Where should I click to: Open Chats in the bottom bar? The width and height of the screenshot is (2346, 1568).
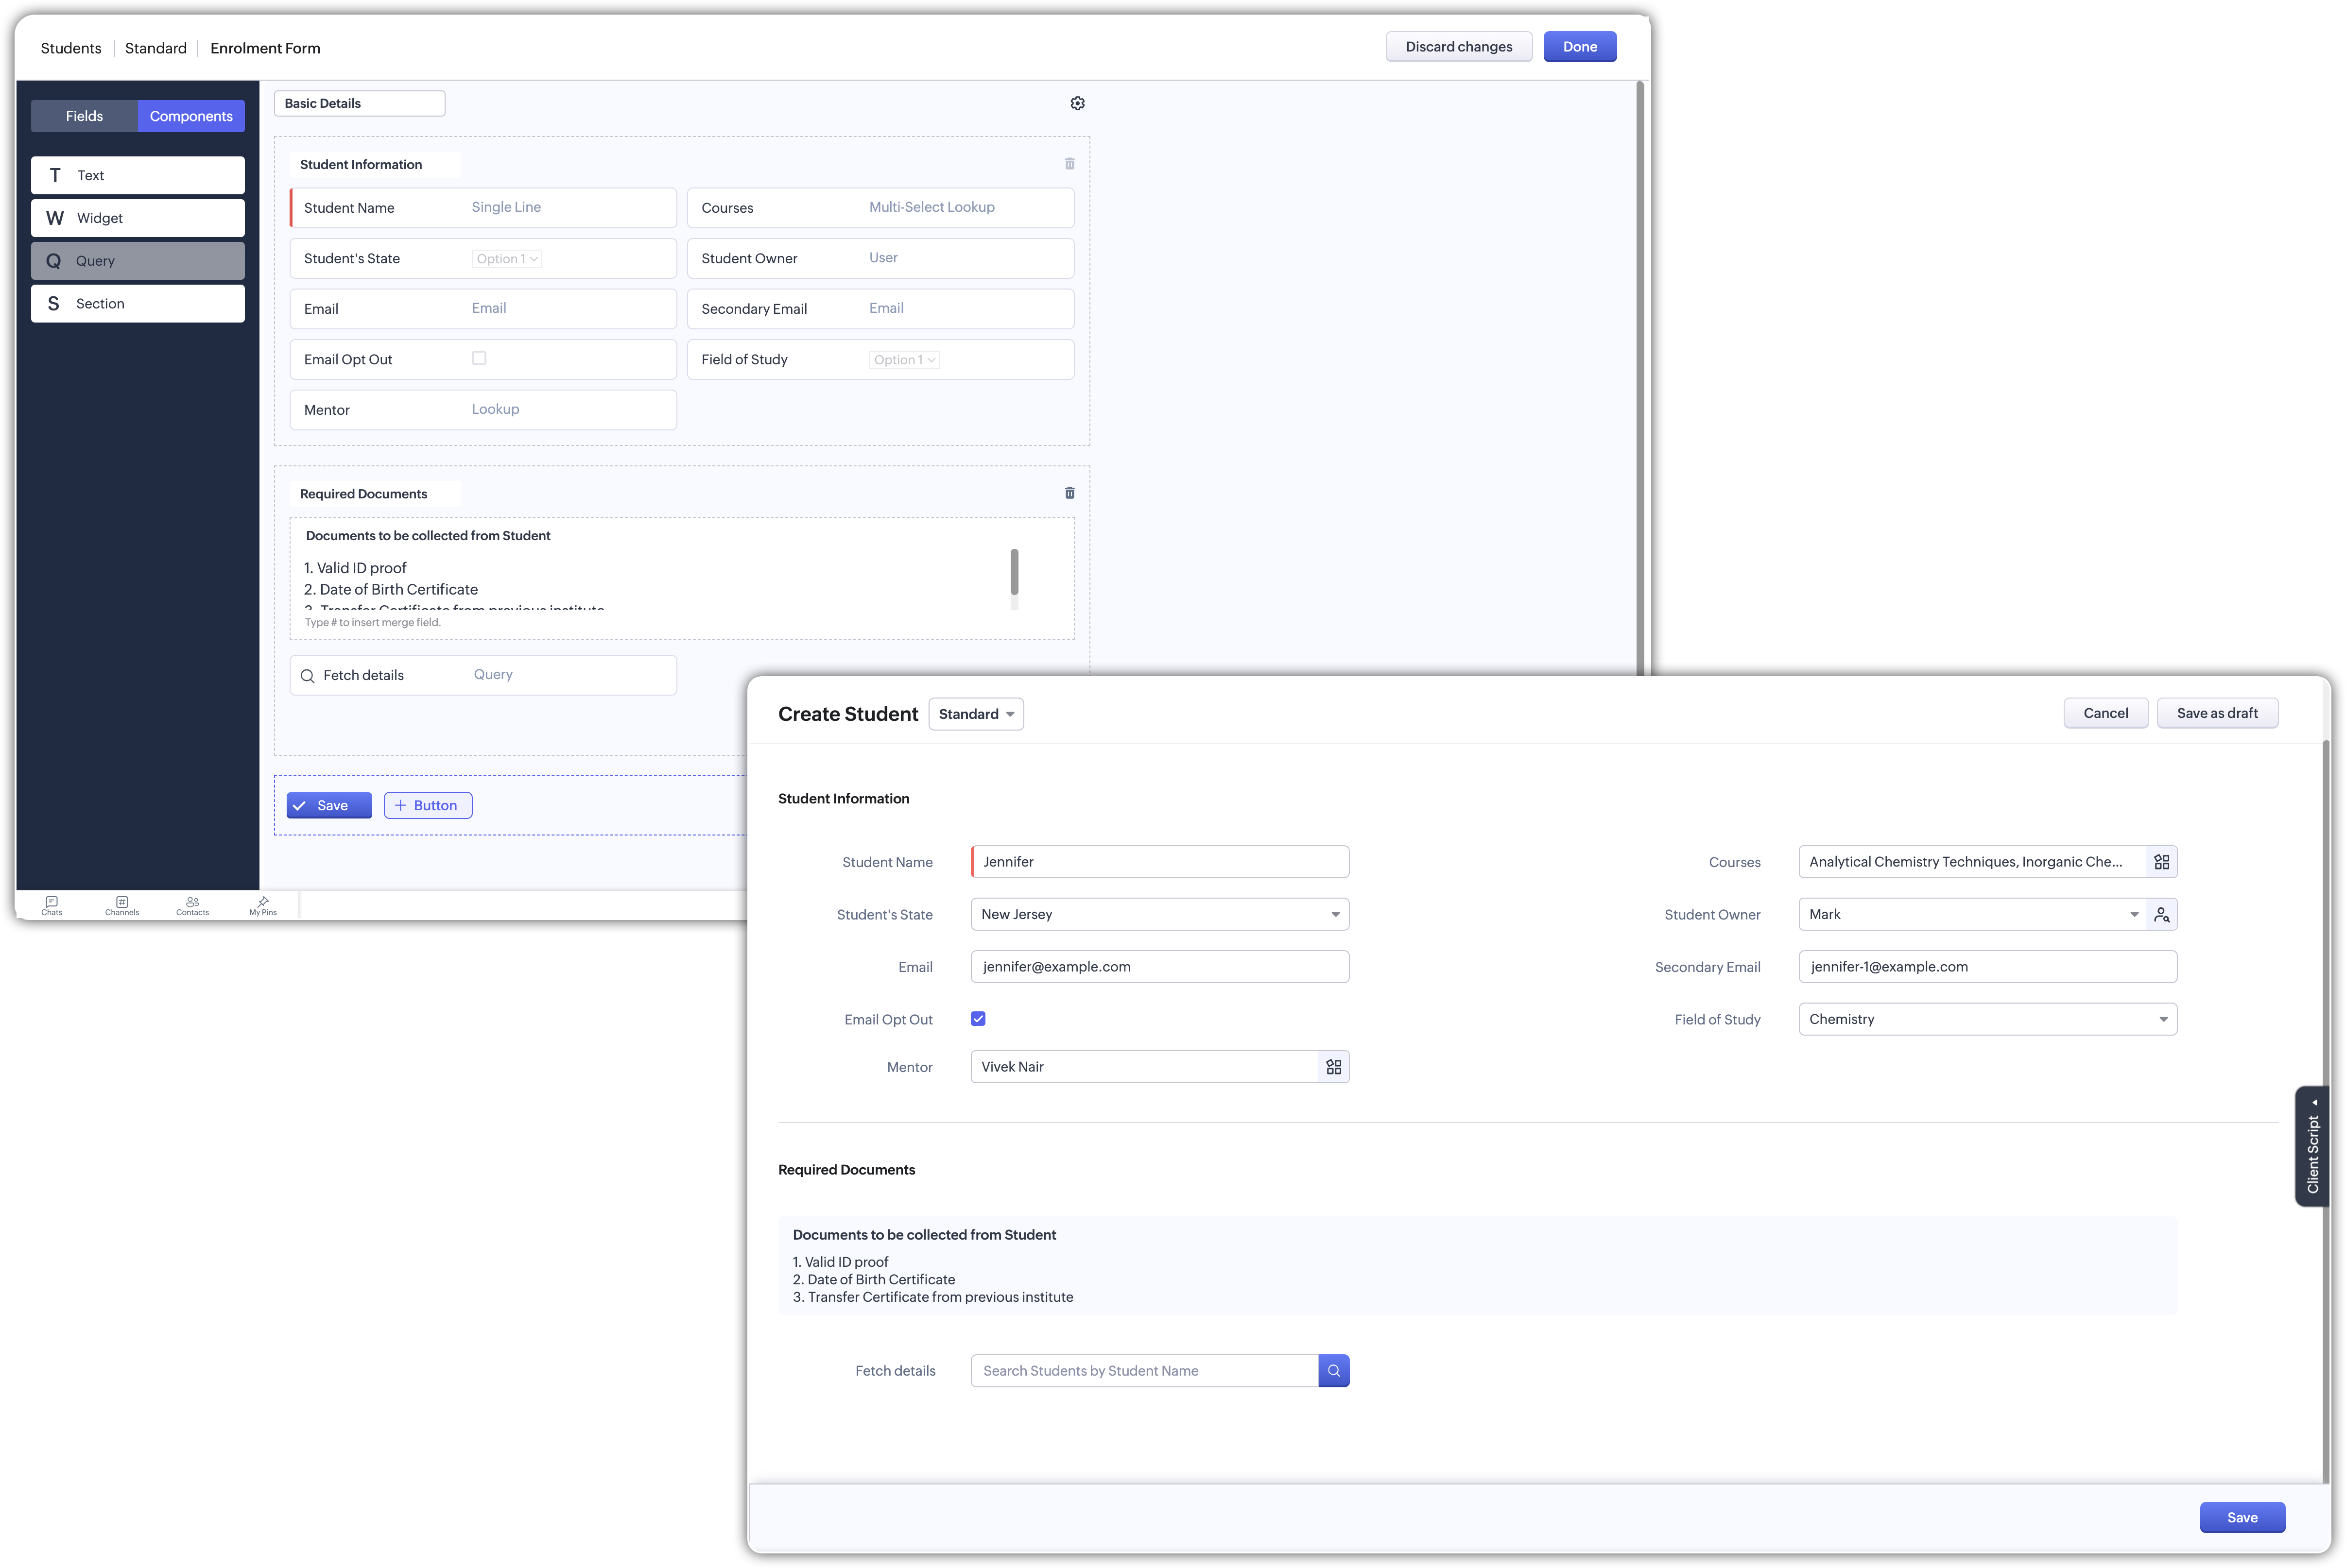click(52, 905)
